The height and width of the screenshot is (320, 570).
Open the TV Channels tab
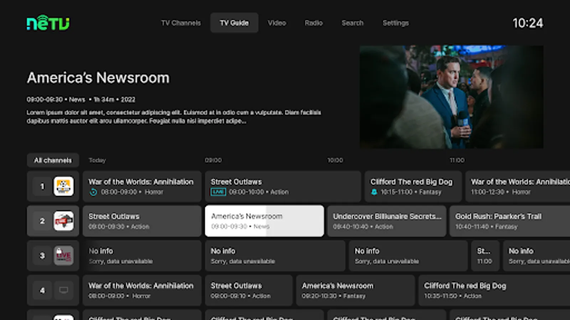pyautogui.click(x=181, y=23)
